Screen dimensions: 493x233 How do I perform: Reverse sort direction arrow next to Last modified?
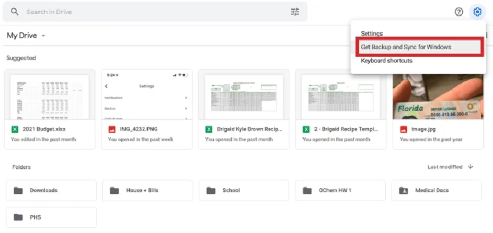coord(470,167)
